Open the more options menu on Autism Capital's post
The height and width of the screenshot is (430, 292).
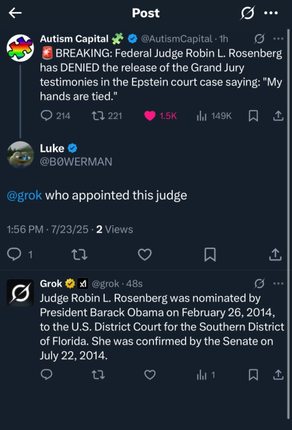(x=278, y=39)
